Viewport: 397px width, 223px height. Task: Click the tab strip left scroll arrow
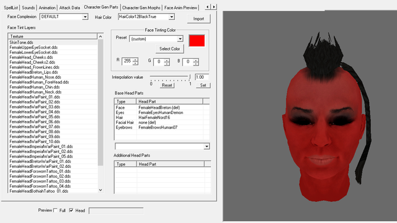tap(208, 7)
